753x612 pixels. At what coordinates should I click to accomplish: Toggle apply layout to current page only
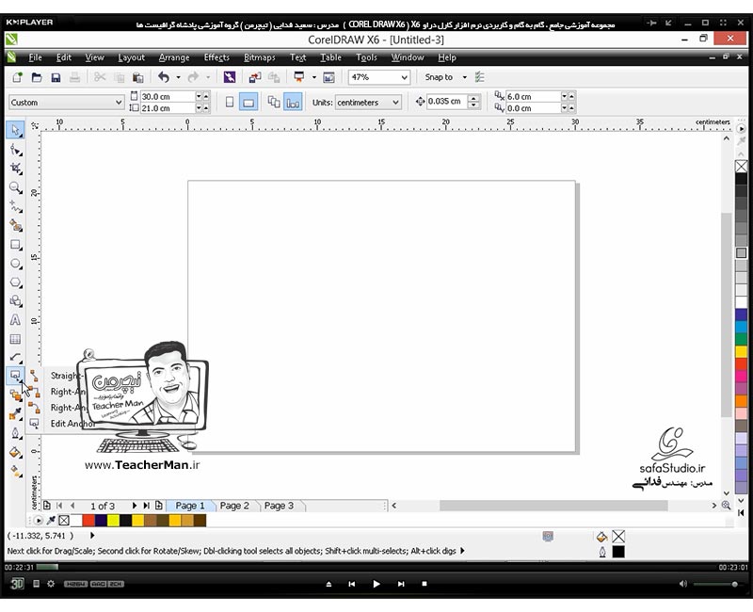293,102
